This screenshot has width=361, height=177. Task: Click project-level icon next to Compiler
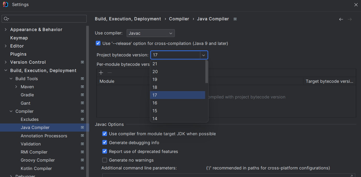click(x=83, y=111)
